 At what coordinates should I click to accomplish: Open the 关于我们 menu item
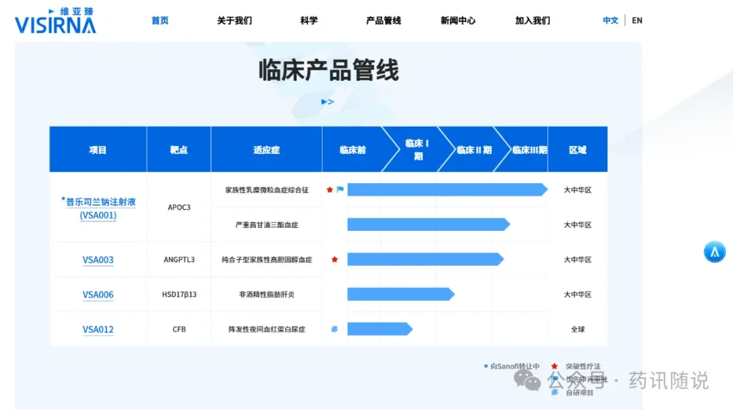tap(234, 20)
